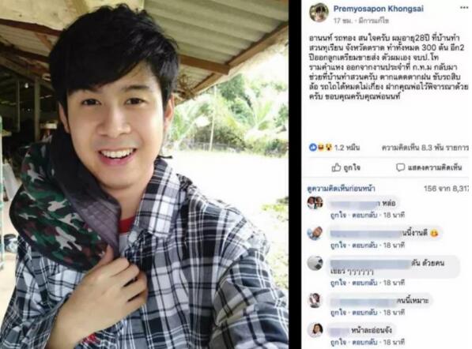The width and height of the screenshot is (472, 349).
Task: Click avatar of commenter saying คนนี้เหมาะ
Action: pos(315,300)
